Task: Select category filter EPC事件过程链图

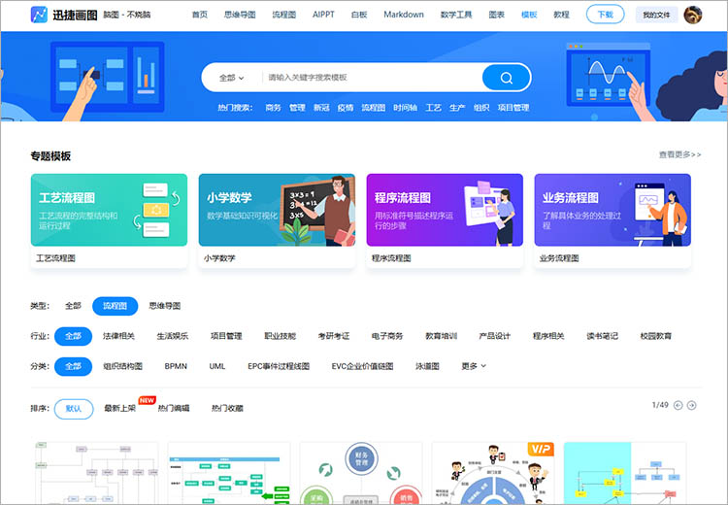Action: pos(279,366)
